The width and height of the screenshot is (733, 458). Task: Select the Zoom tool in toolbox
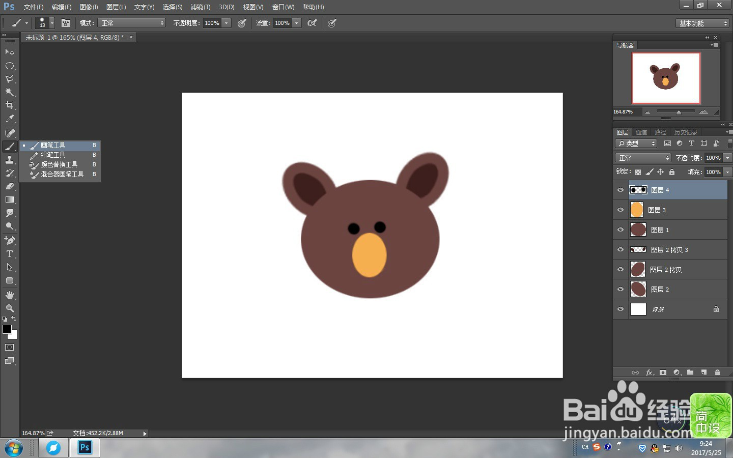point(10,308)
